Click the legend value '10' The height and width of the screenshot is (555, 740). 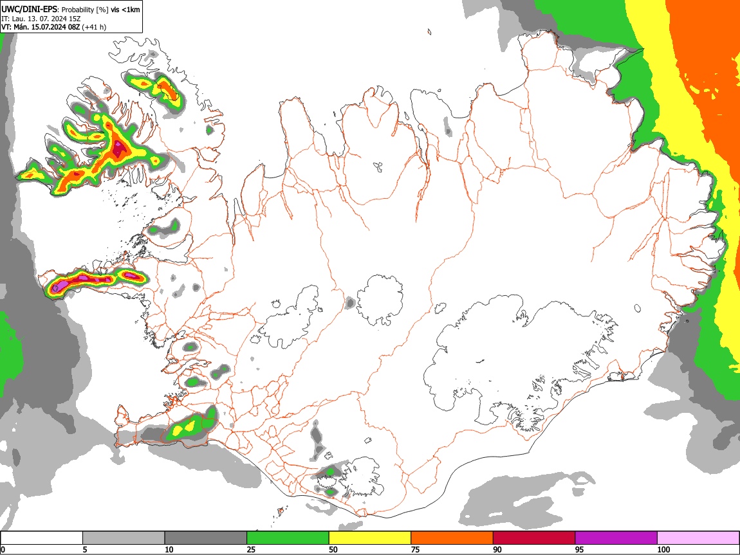point(169,549)
